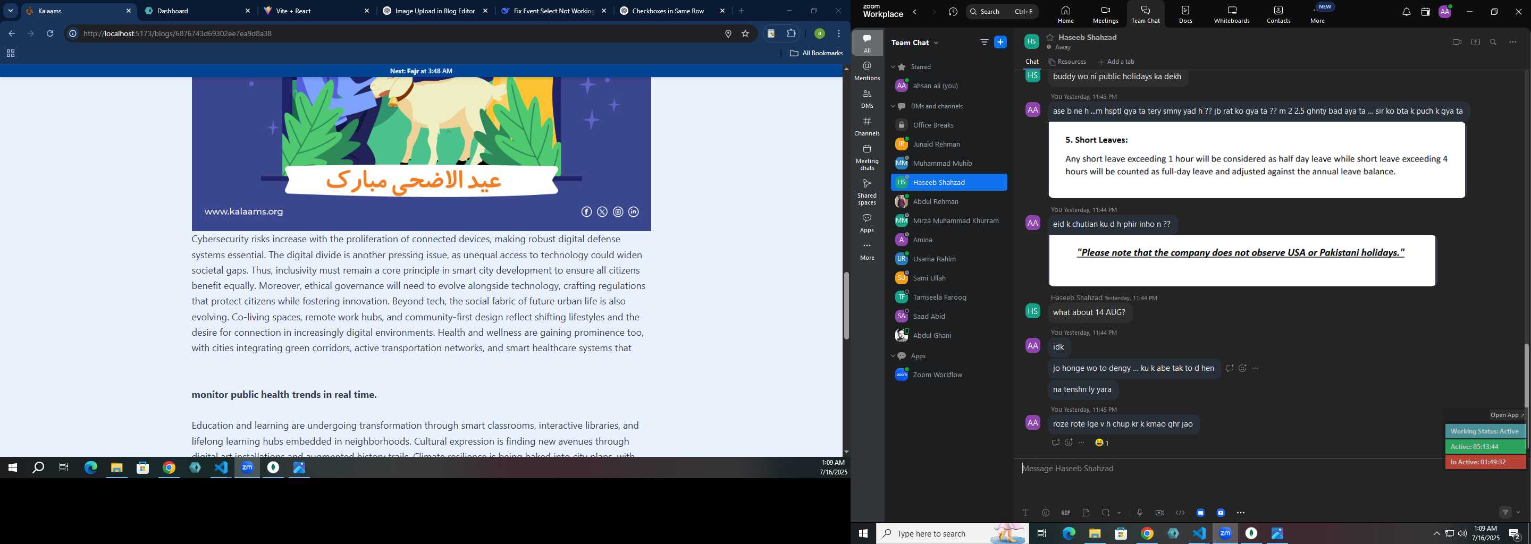Collapse the DMs and channels section
This screenshot has height=544, width=1531.
click(x=893, y=106)
